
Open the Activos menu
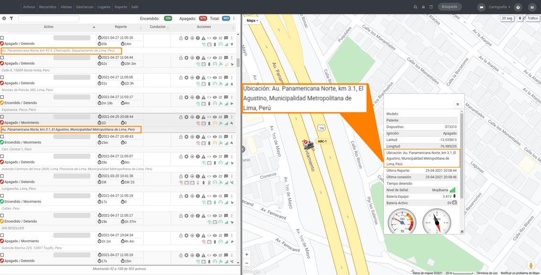tap(29, 7)
